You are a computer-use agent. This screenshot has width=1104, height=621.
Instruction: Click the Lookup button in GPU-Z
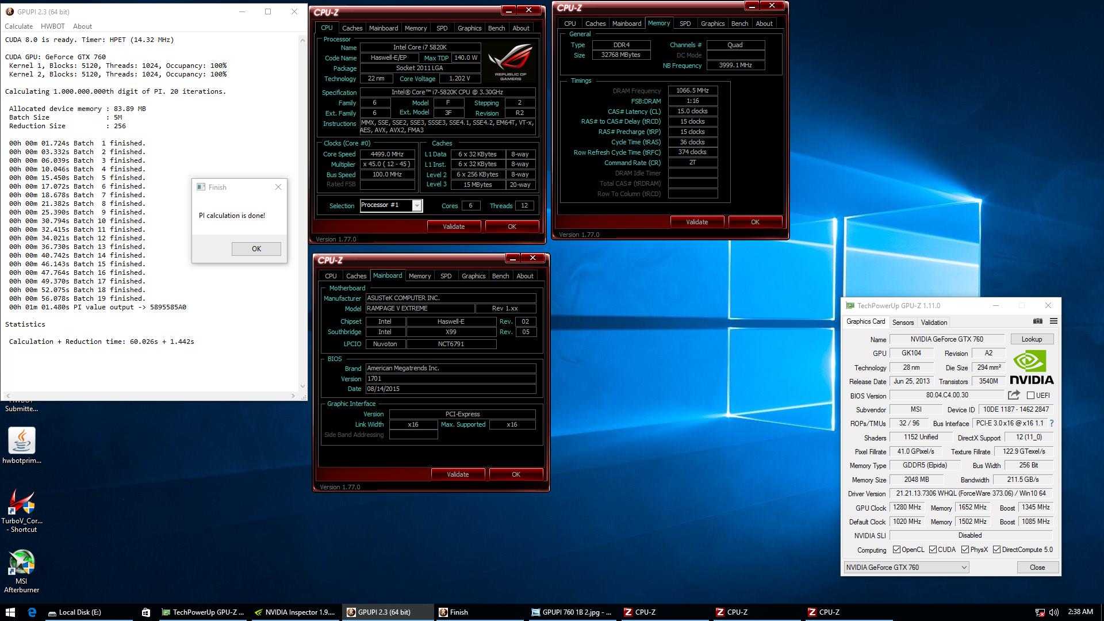(1032, 339)
